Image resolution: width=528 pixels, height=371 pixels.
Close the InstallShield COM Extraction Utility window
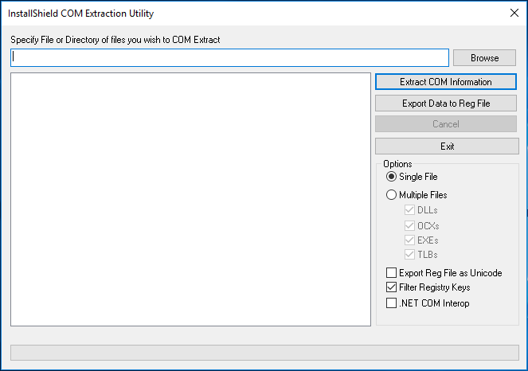tap(514, 13)
